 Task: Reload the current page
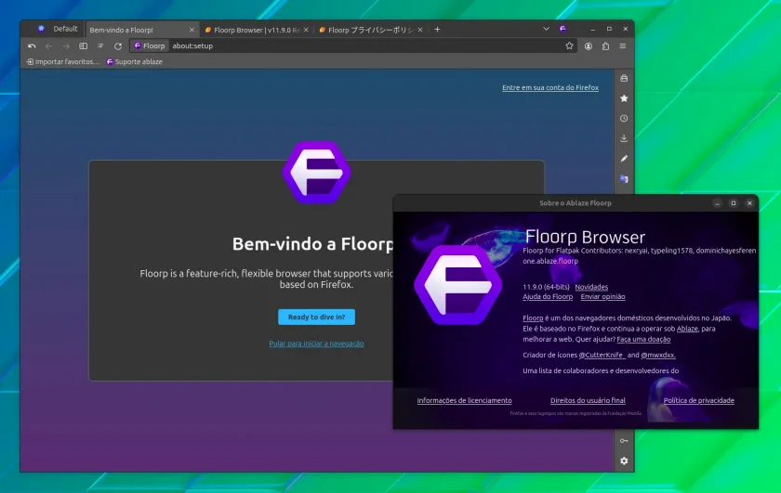[118, 45]
